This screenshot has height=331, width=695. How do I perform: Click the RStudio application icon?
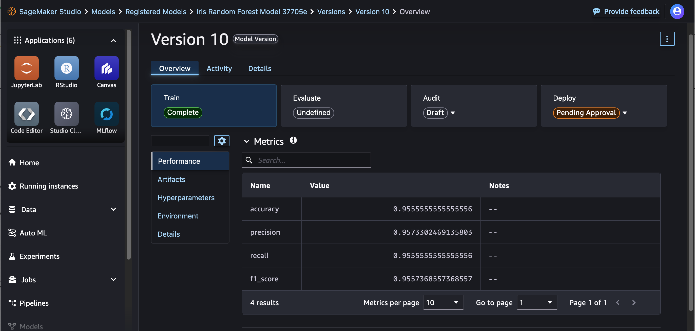click(66, 69)
